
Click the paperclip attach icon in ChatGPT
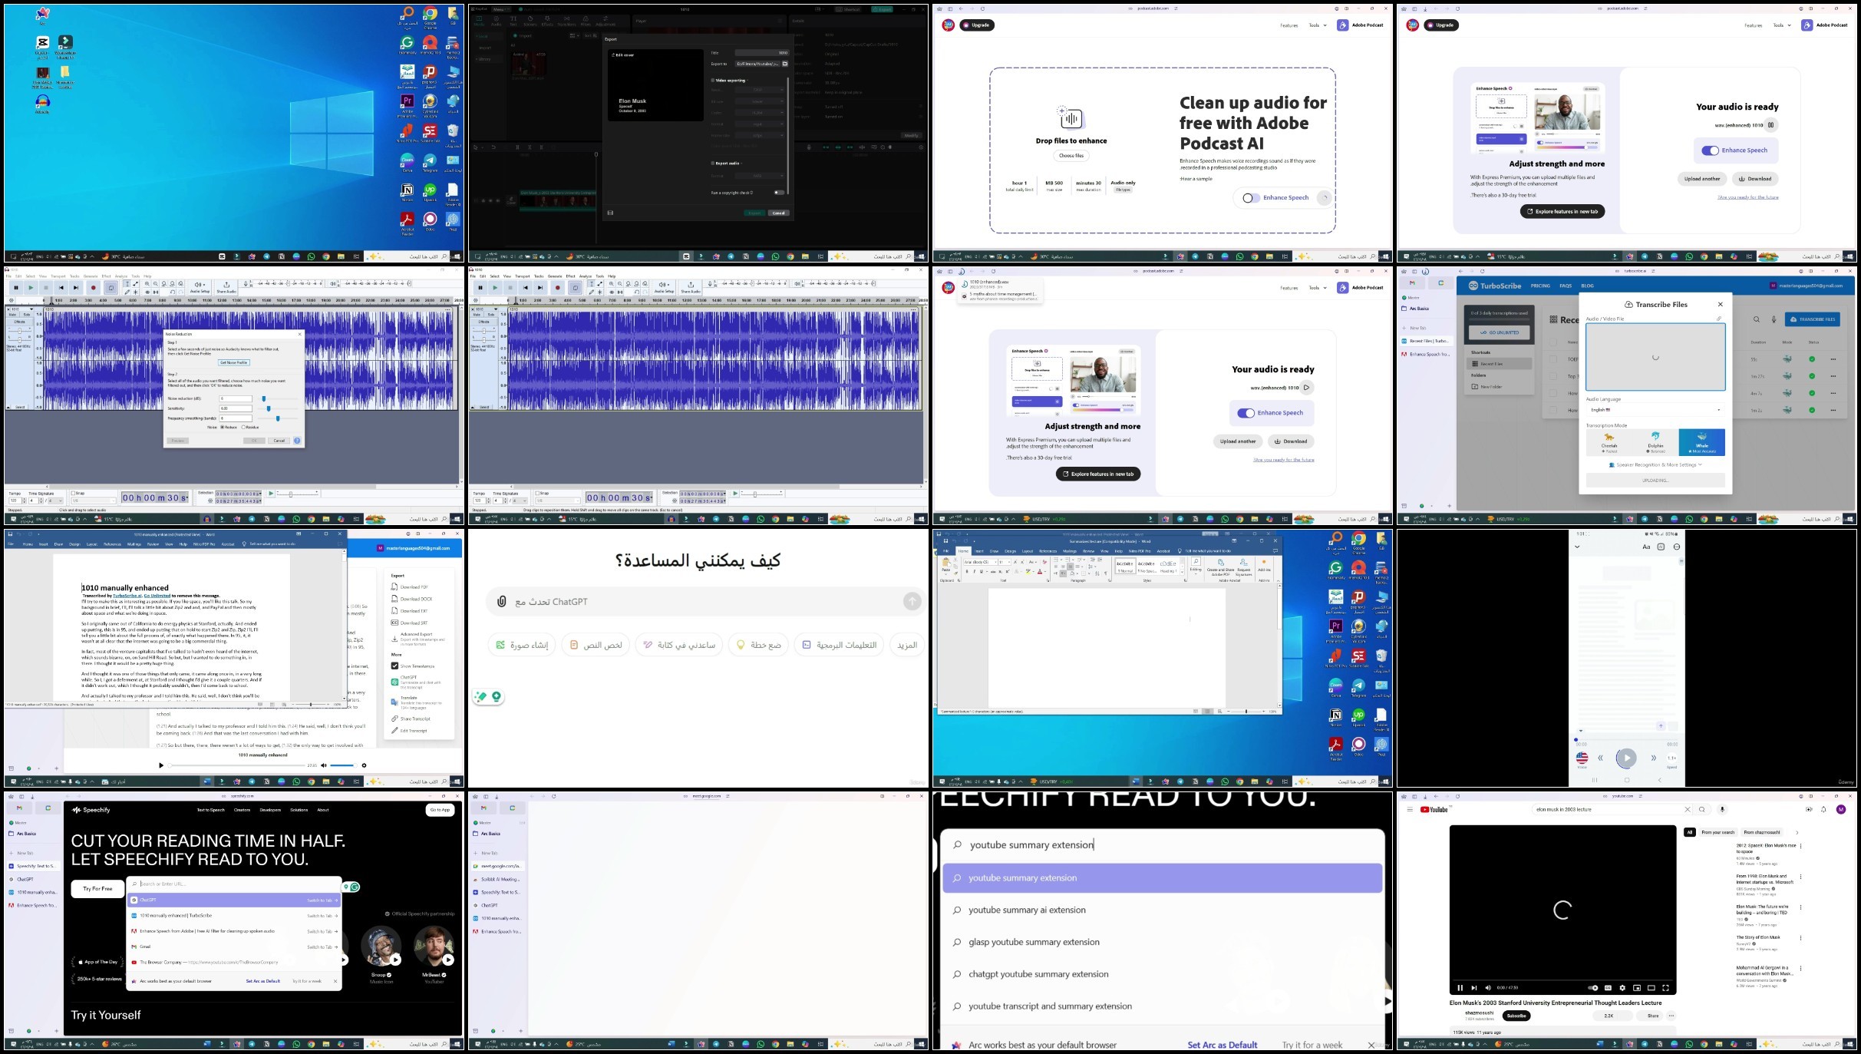(x=501, y=601)
